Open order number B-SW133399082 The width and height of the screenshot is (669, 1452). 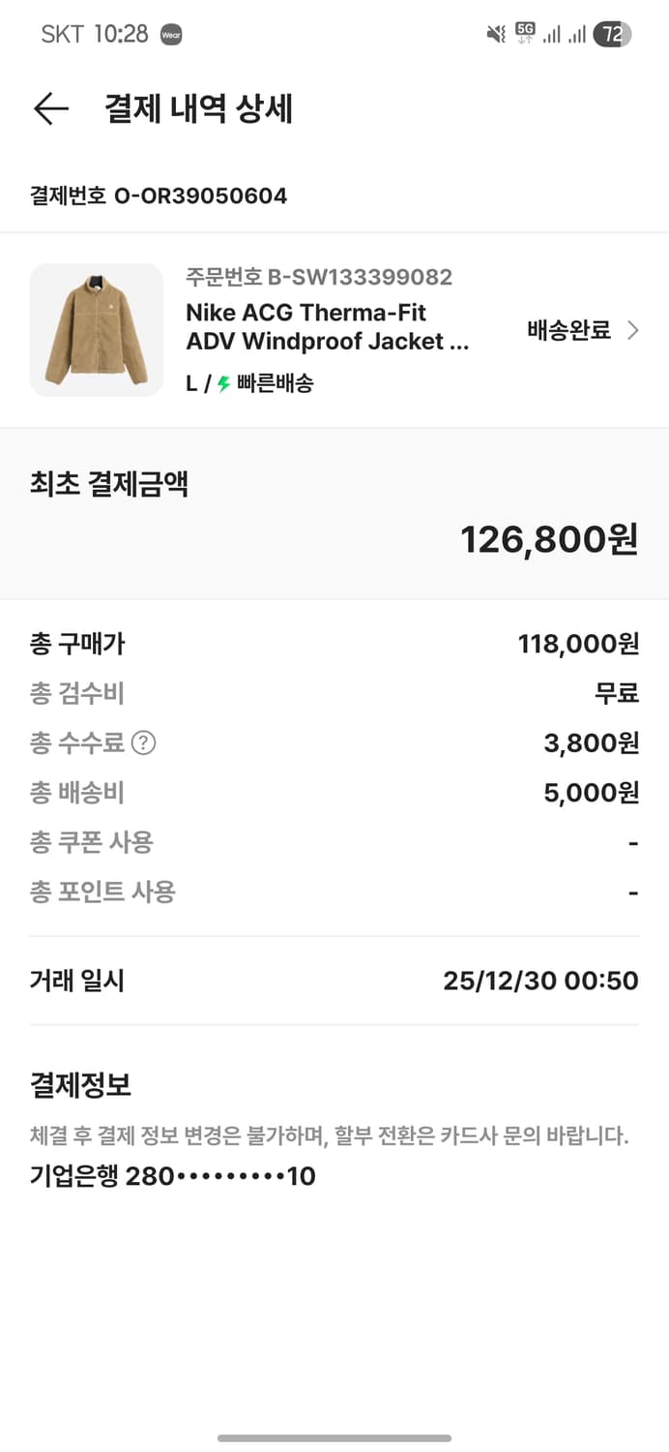[x=318, y=277]
